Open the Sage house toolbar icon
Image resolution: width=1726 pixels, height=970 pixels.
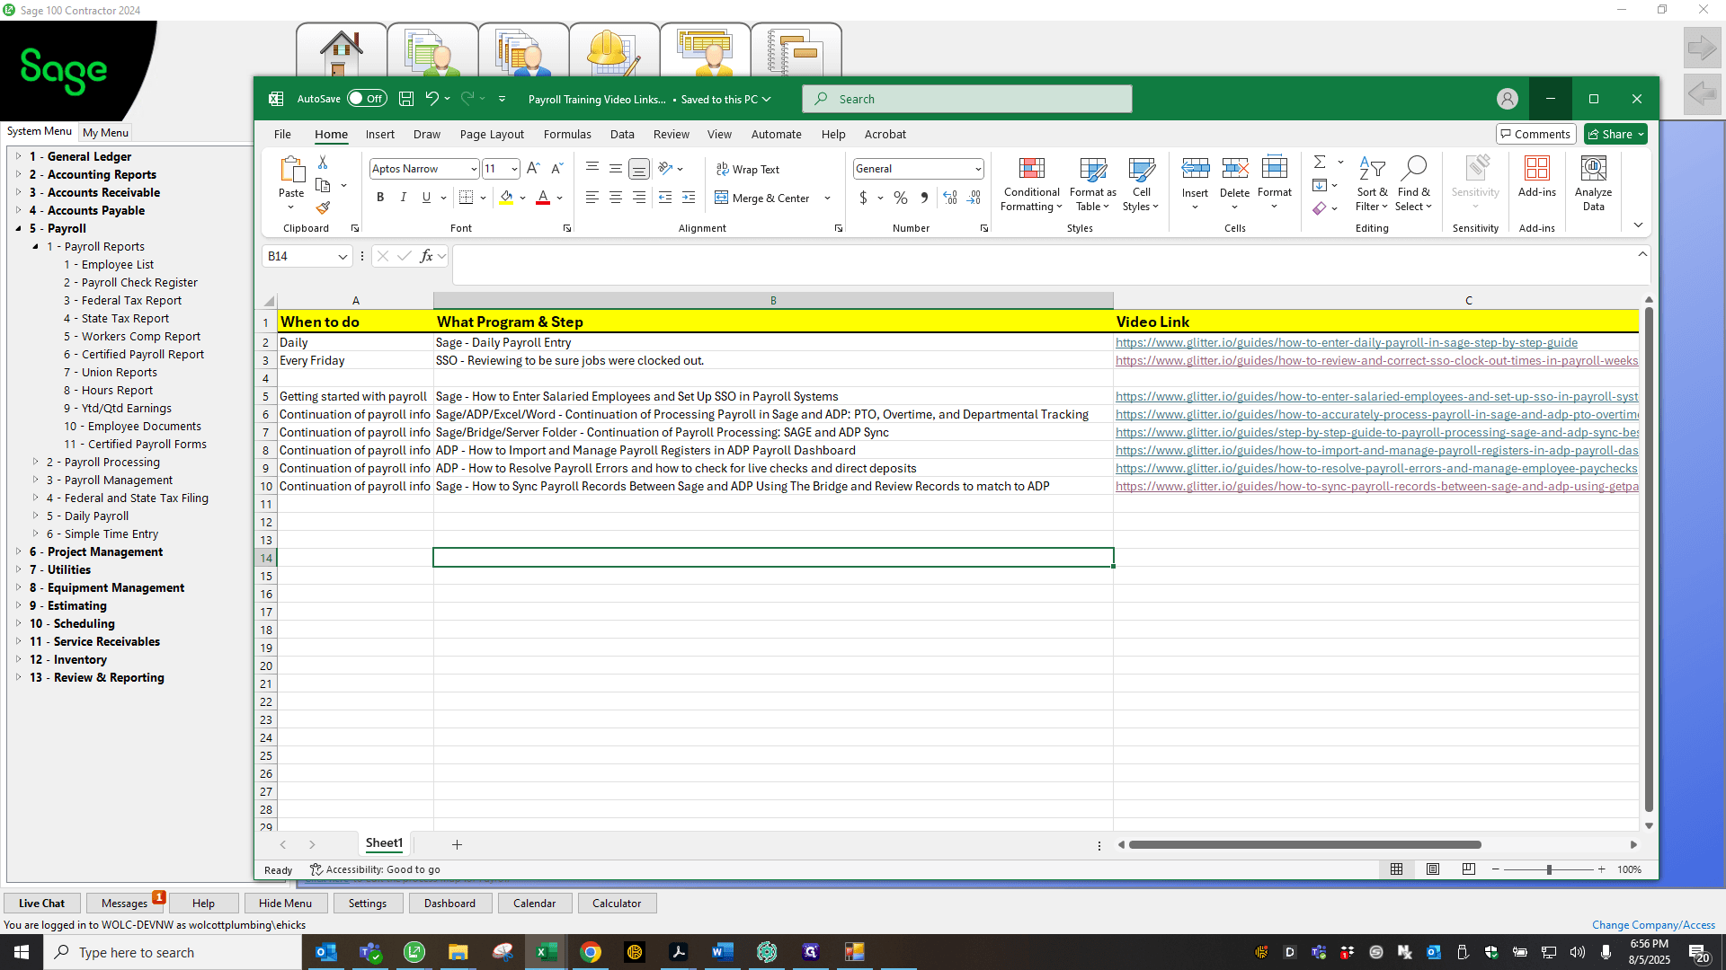[342, 52]
